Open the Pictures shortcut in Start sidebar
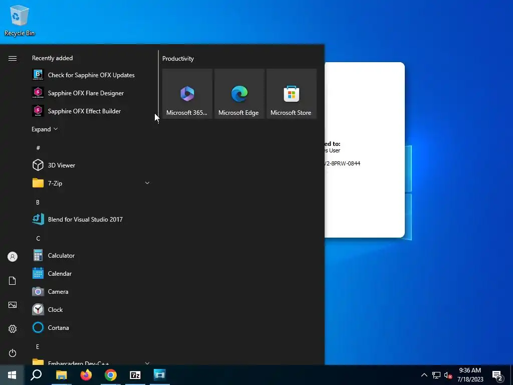513x385 pixels. [x=13, y=305]
